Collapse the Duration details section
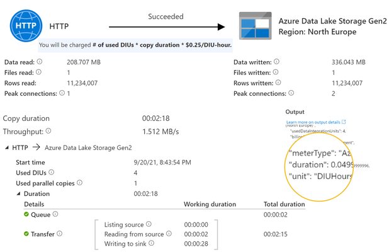The height and width of the screenshot is (252, 389). (18, 193)
